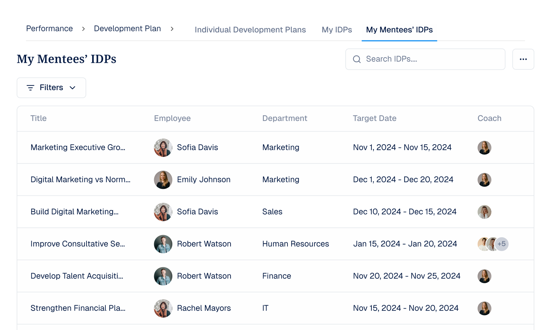Click coach avatar in Marketing Executive row
This screenshot has width=551, height=330.
click(x=484, y=147)
